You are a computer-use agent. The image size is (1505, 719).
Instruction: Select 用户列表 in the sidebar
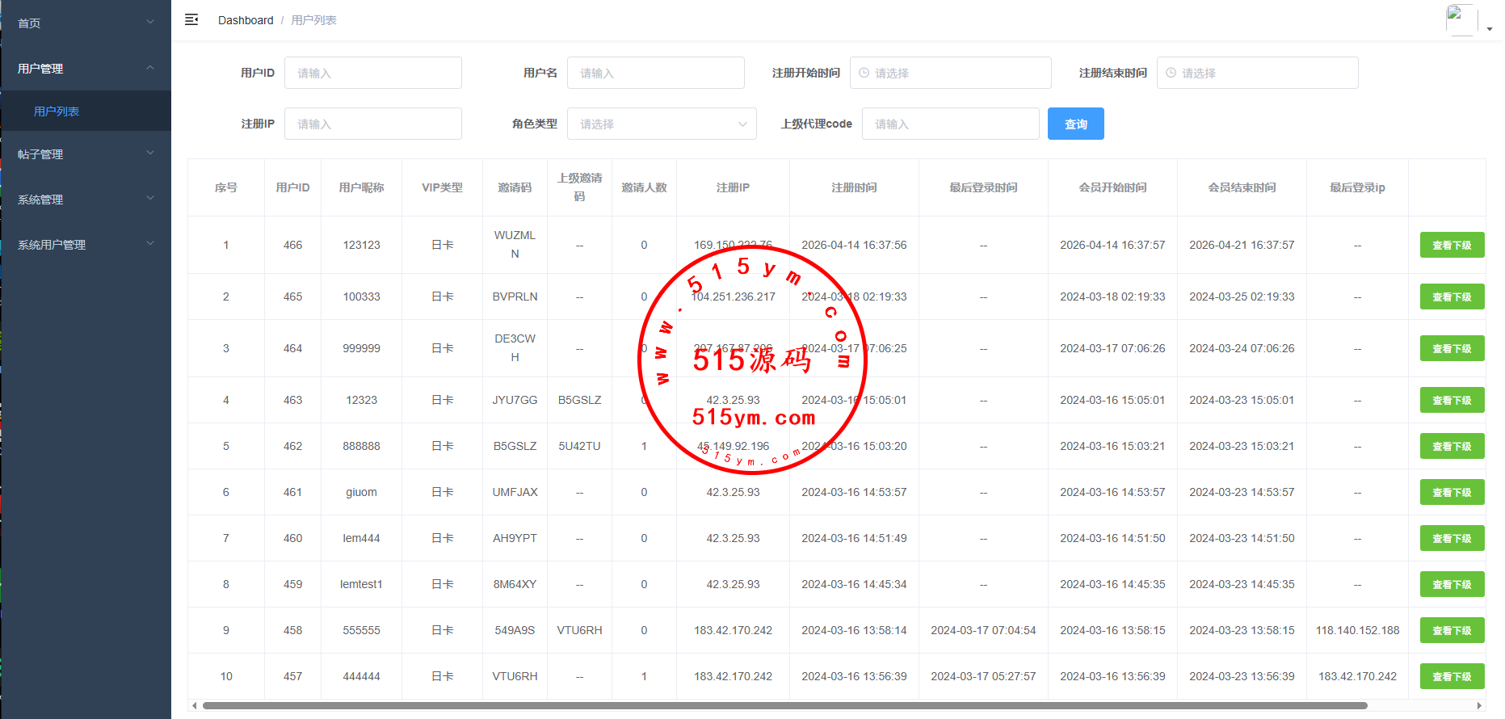coord(57,111)
